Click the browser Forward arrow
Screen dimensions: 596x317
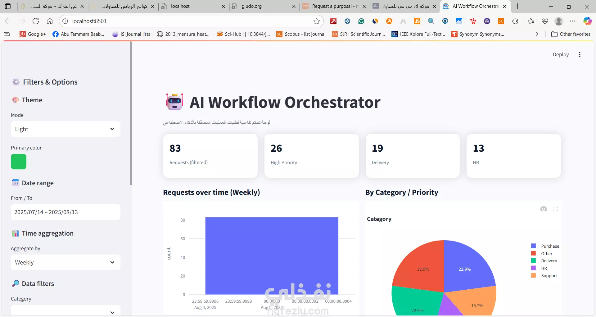(x=22, y=21)
